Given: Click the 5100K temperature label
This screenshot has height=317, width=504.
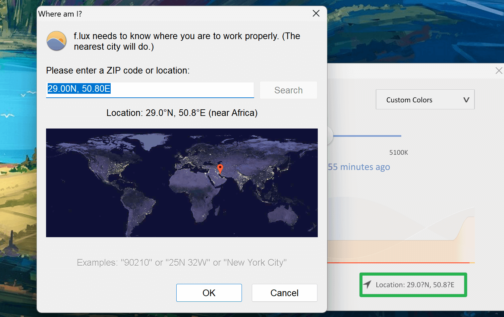Looking at the screenshot, I should [x=398, y=153].
